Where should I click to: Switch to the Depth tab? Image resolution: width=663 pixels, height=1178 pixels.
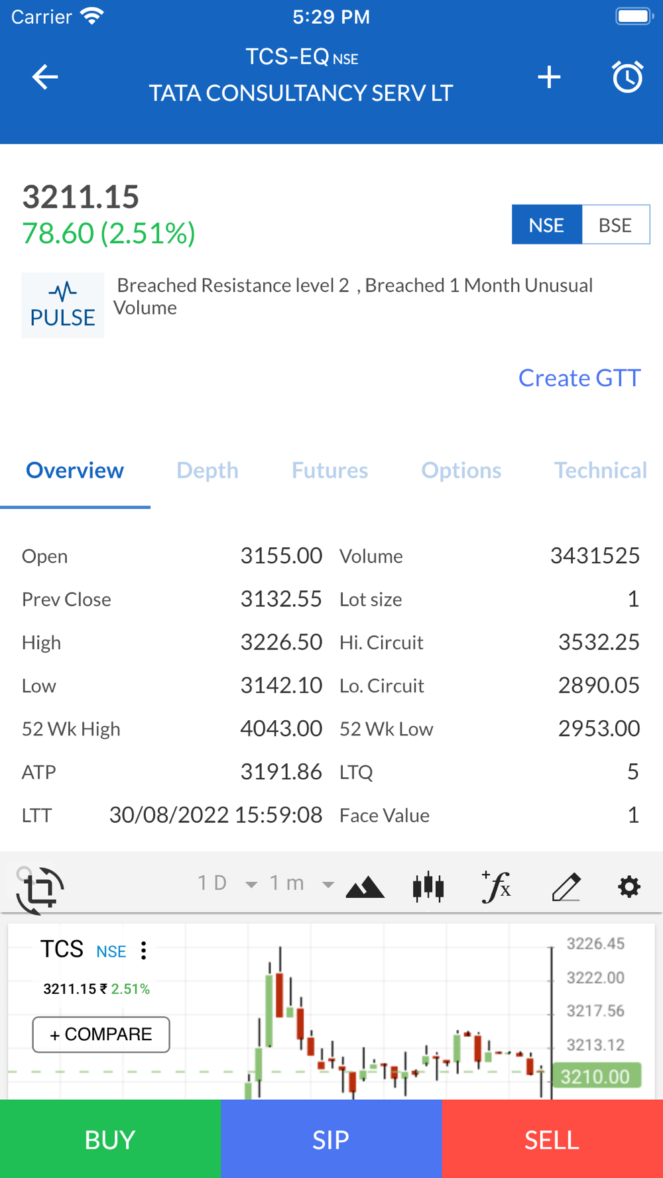coord(208,470)
